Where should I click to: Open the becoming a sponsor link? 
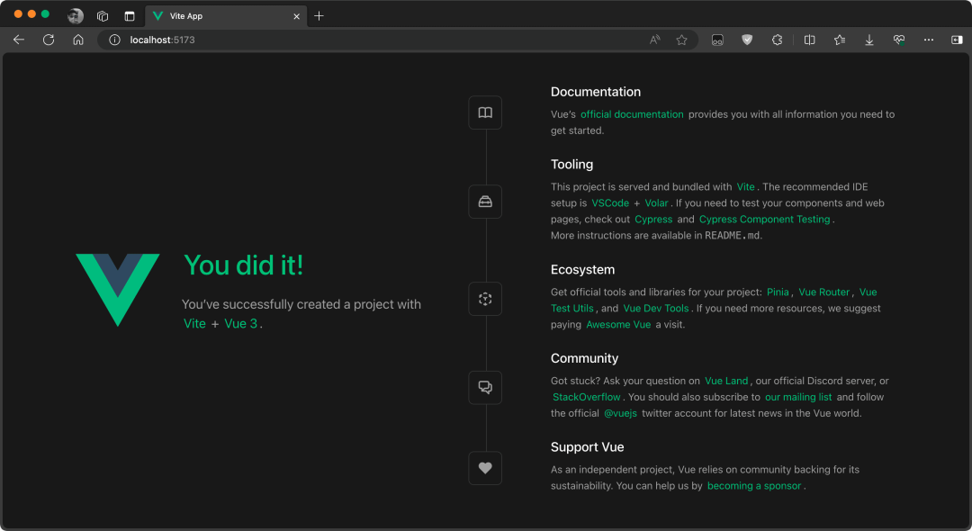click(x=754, y=486)
